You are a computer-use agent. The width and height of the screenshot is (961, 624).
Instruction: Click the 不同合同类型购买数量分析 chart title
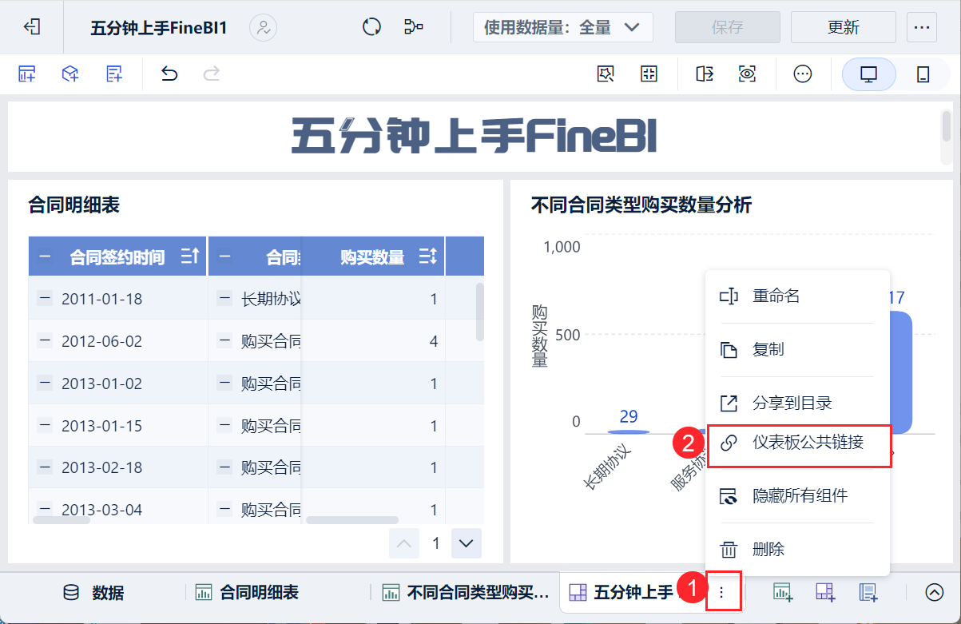(641, 205)
